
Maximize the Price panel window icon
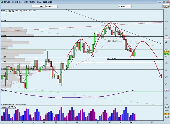tap(10, 11)
